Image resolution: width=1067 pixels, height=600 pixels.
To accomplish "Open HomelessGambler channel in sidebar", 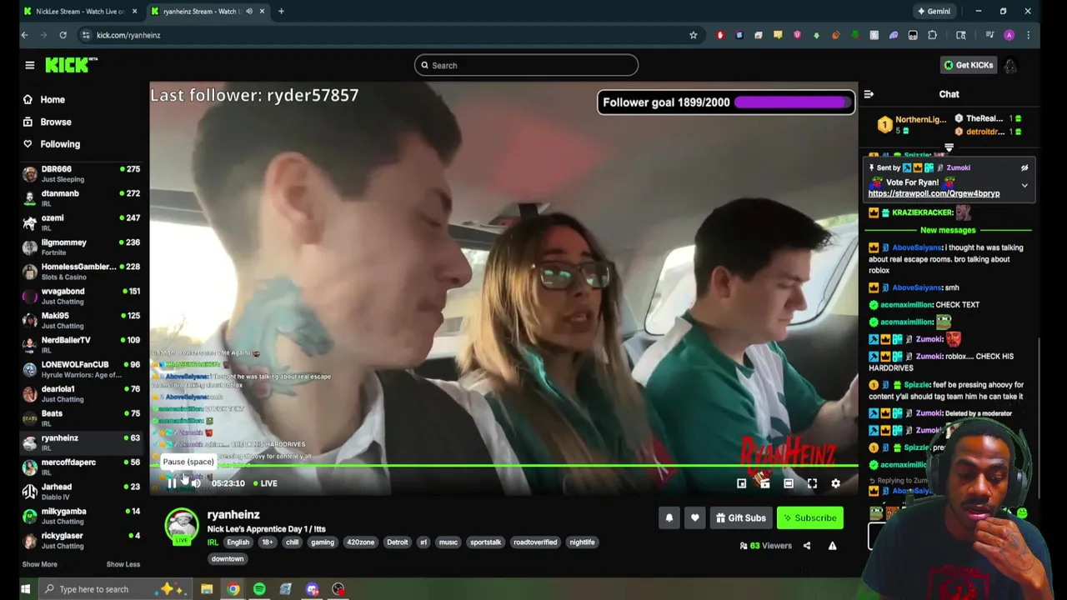I will (82, 272).
